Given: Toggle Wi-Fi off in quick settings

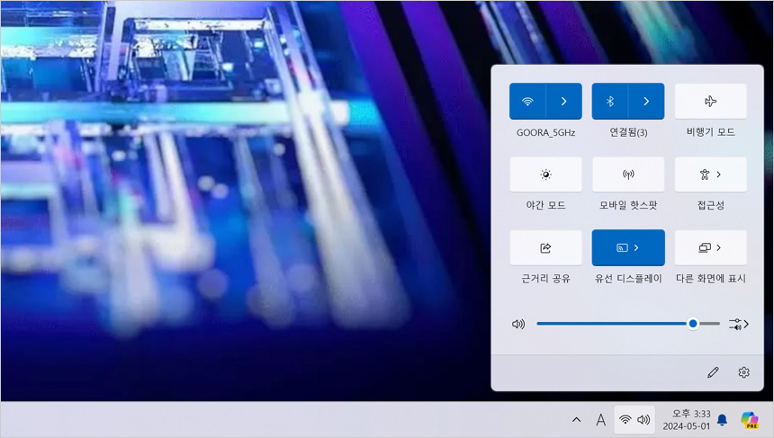Looking at the screenshot, I should coord(527,101).
